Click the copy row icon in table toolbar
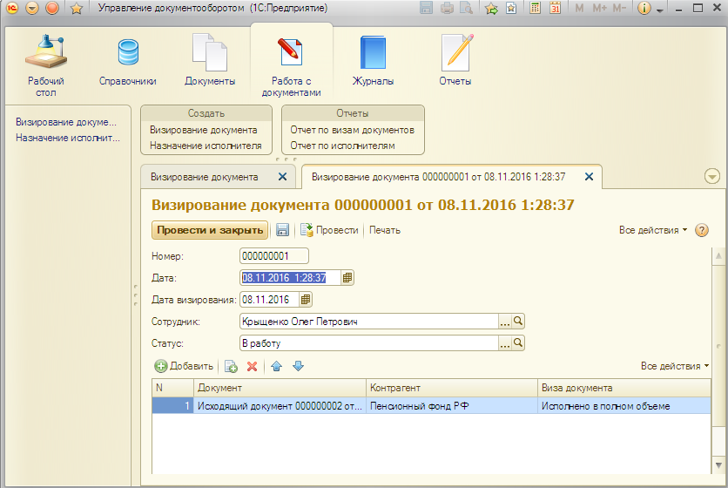The width and height of the screenshot is (728, 488). pos(231,366)
